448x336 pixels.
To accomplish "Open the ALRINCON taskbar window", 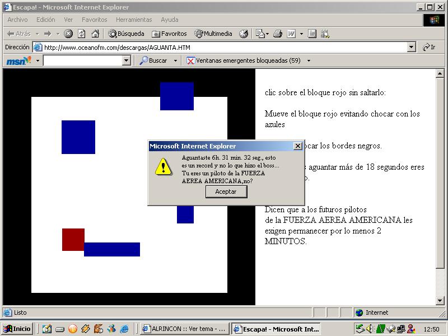I will point(184,329).
